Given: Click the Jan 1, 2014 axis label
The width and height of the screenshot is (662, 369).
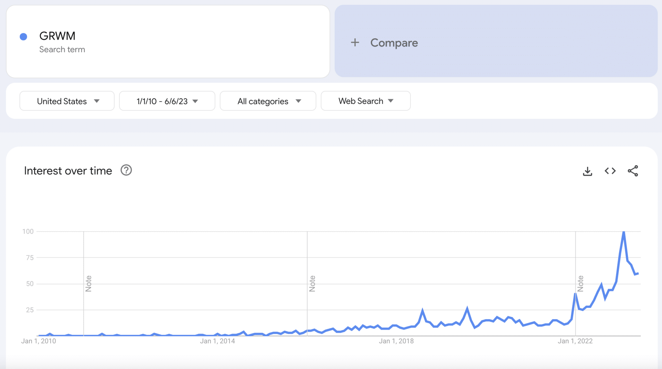Looking at the screenshot, I should [217, 341].
